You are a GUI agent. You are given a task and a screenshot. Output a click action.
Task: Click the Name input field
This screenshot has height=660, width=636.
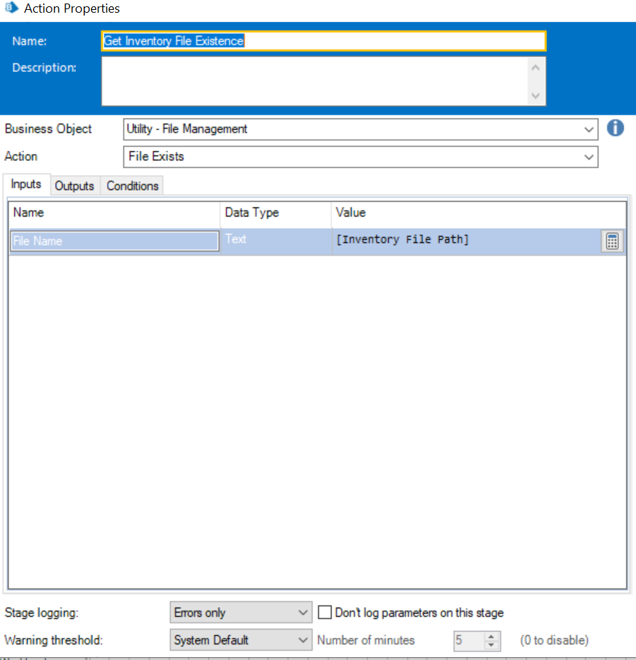[323, 41]
